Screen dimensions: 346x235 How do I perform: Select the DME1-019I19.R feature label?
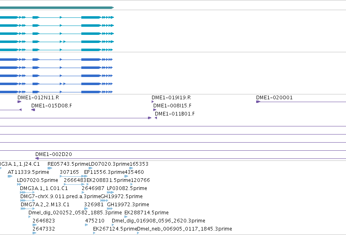point(171,98)
